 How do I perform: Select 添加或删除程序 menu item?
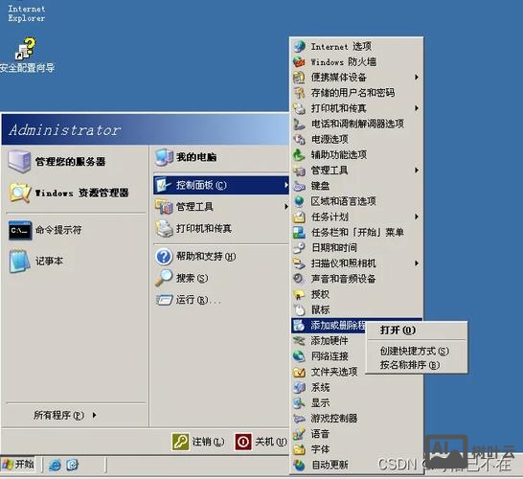coord(329,325)
